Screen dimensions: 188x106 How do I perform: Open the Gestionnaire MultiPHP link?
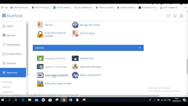pyautogui.click(x=56, y=75)
